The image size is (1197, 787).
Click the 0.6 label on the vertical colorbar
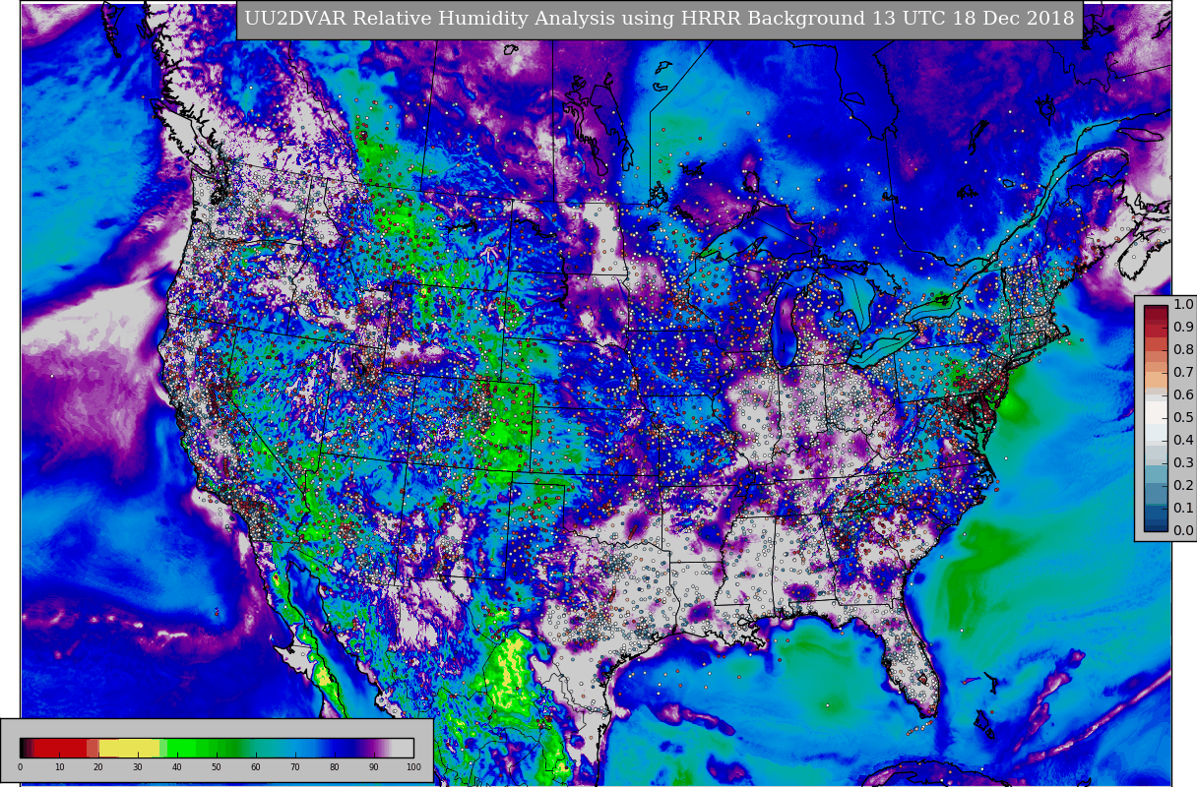pos(1183,395)
